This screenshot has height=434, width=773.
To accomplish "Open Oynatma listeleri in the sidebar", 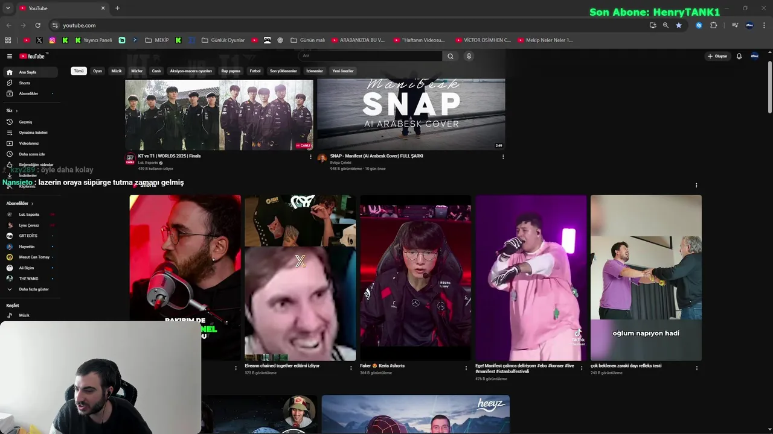I will (x=30, y=133).
